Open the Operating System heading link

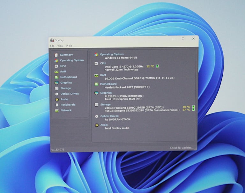pyautogui.click(x=112, y=54)
